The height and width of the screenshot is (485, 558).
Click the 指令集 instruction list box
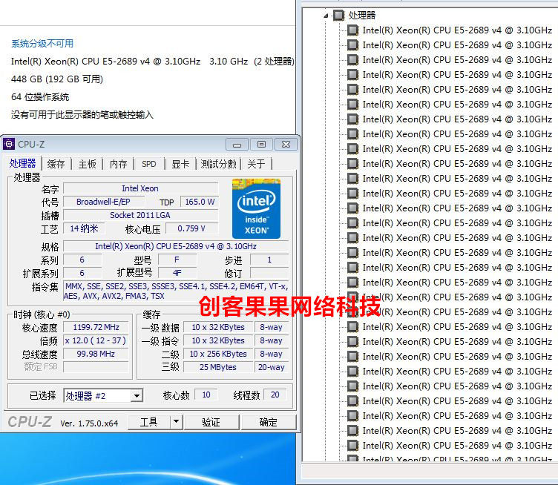[x=176, y=291]
